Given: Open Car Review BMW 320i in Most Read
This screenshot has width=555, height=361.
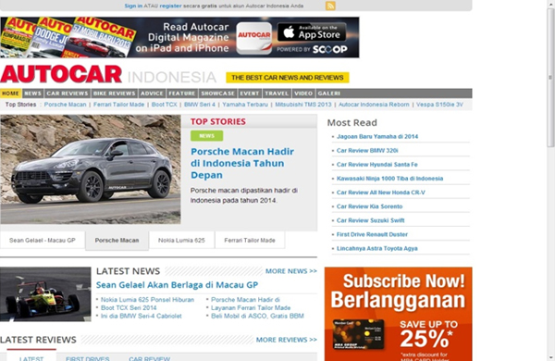Looking at the screenshot, I should [x=367, y=151].
